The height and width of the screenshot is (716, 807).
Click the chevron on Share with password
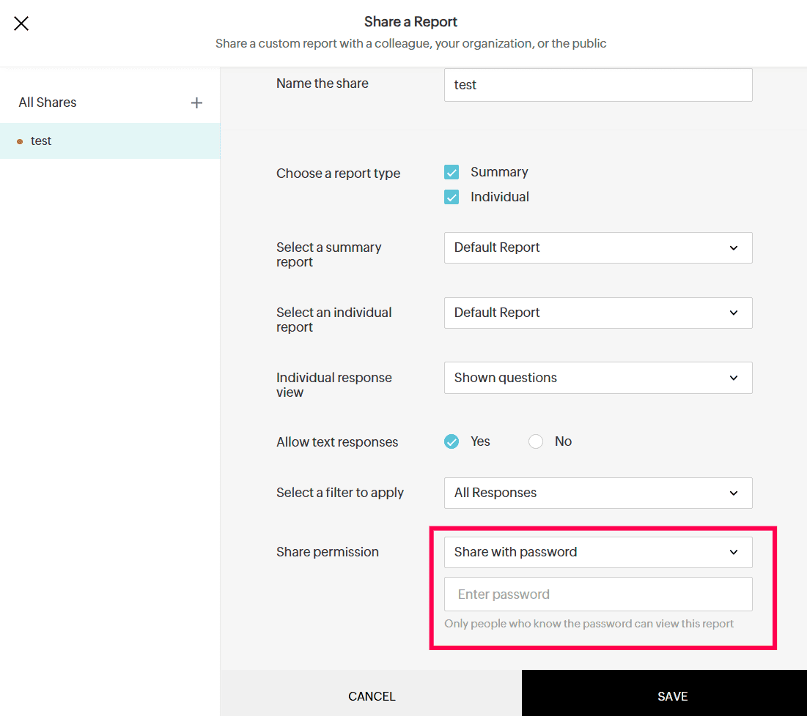click(734, 553)
